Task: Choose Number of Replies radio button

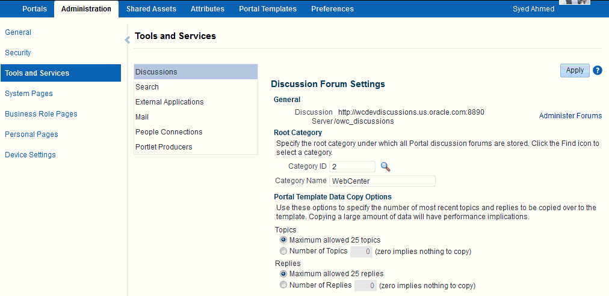Action: (283, 285)
